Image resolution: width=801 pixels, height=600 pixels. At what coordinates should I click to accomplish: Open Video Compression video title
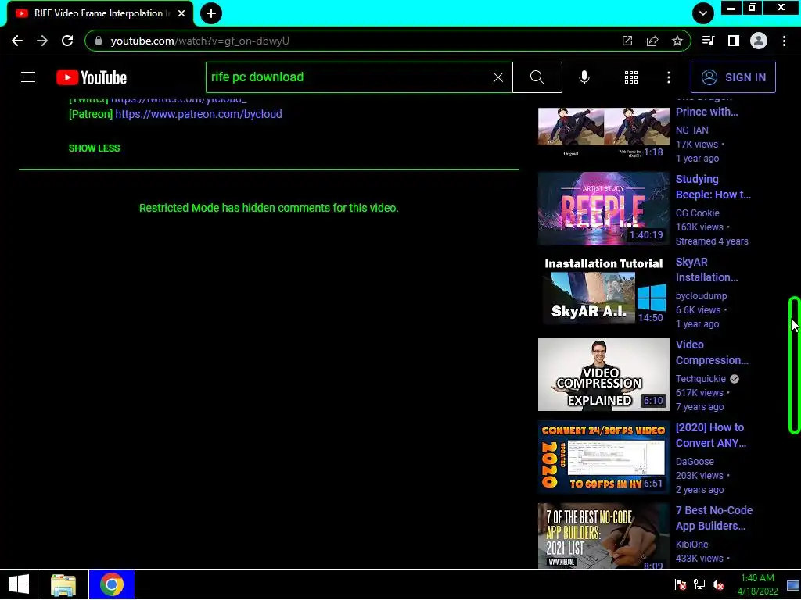click(712, 352)
